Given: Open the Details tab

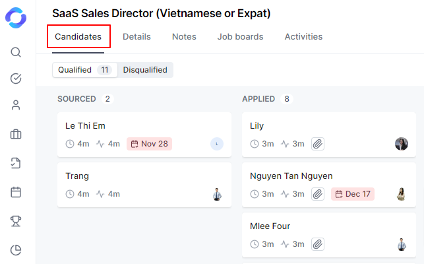Looking at the screenshot, I should 136,37.
